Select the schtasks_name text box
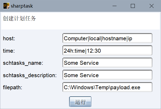 (107, 63)
